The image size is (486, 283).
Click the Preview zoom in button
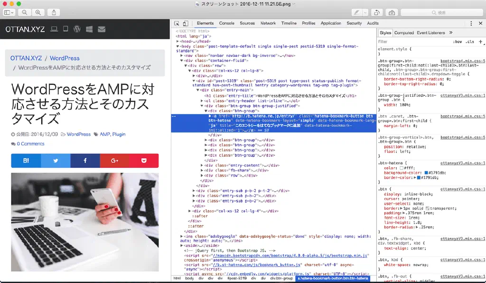pyautogui.click(x=38, y=12)
